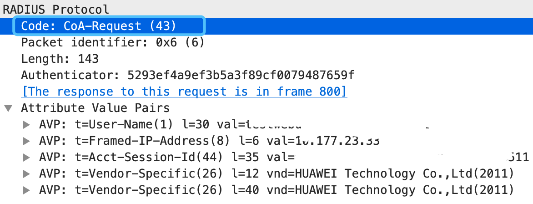Screen dimensions: 533x204
Task: Expand the Acct-Session-Id AVP arrow
Action: point(26,158)
